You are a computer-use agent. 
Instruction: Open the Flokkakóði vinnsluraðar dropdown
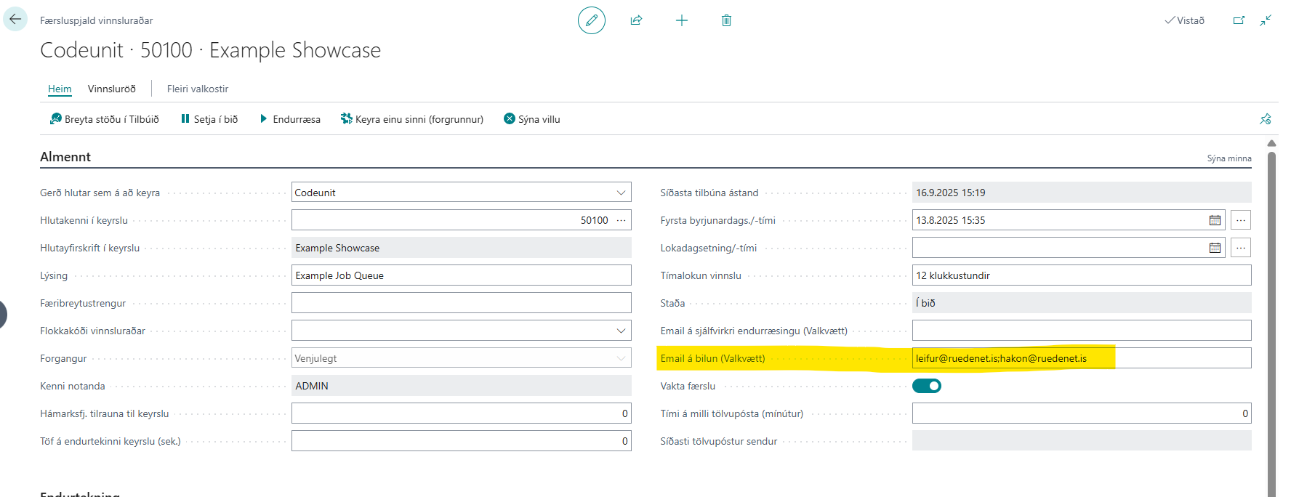(x=621, y=331)
